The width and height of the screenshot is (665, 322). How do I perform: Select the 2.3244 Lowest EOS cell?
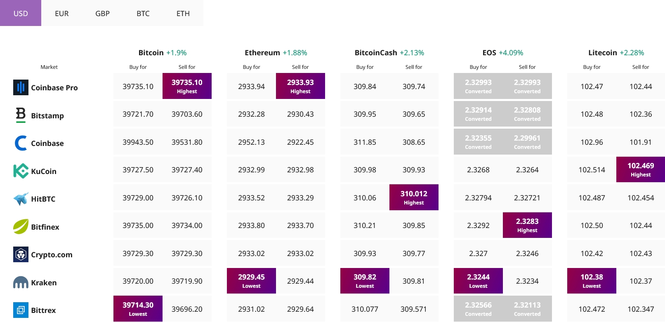pos(478,281)
